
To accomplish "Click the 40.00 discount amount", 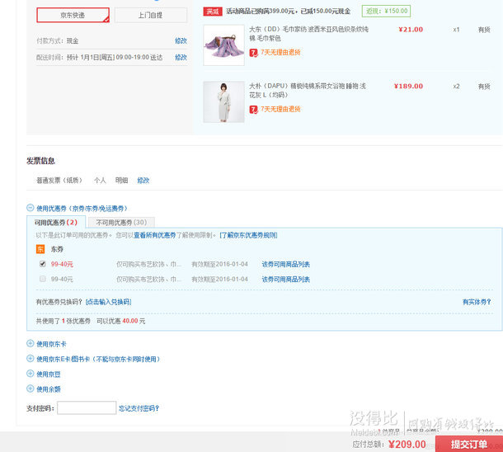I will [130, 321].
